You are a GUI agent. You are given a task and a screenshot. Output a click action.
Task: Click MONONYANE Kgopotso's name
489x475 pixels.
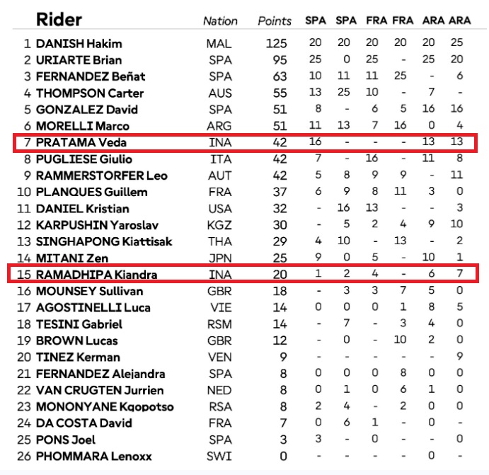click(x=105, y=407)
